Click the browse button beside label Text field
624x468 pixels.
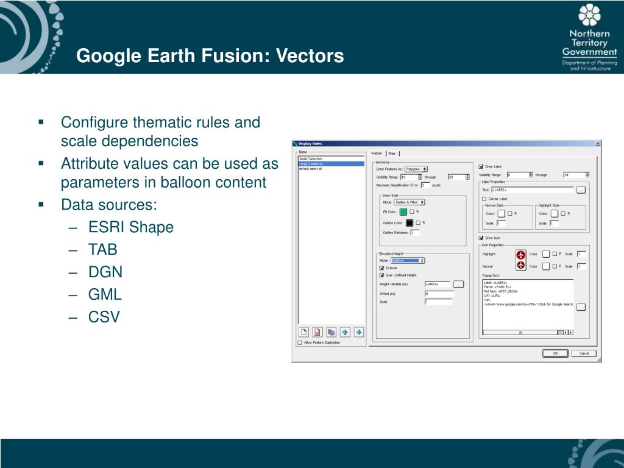pyautogui.click(x=581, y=190)
